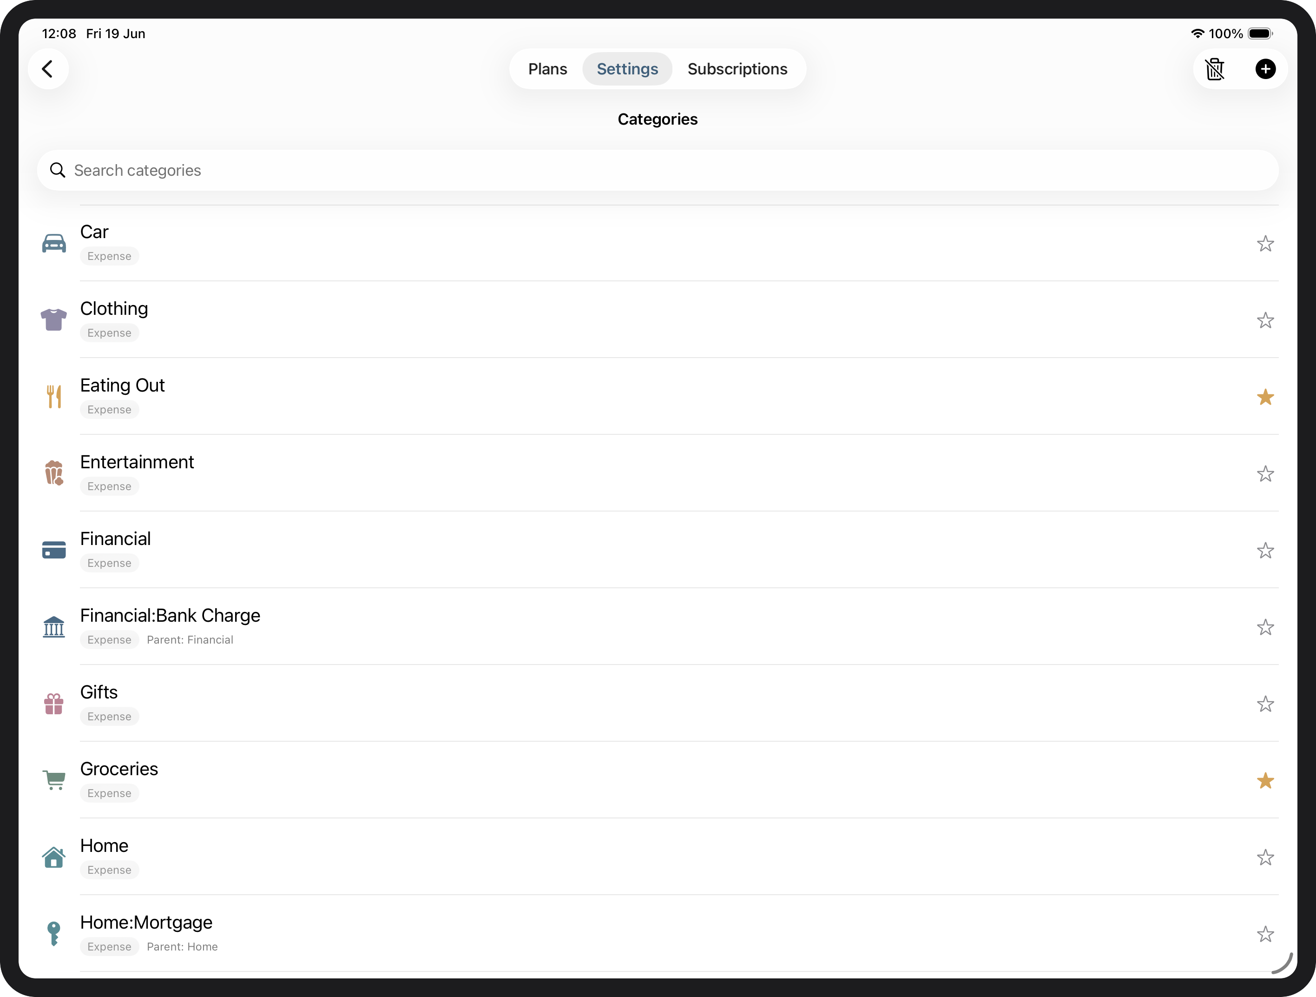
Task: Tap the Clothing t-shirt icon
Action: (x=54, y=320)
